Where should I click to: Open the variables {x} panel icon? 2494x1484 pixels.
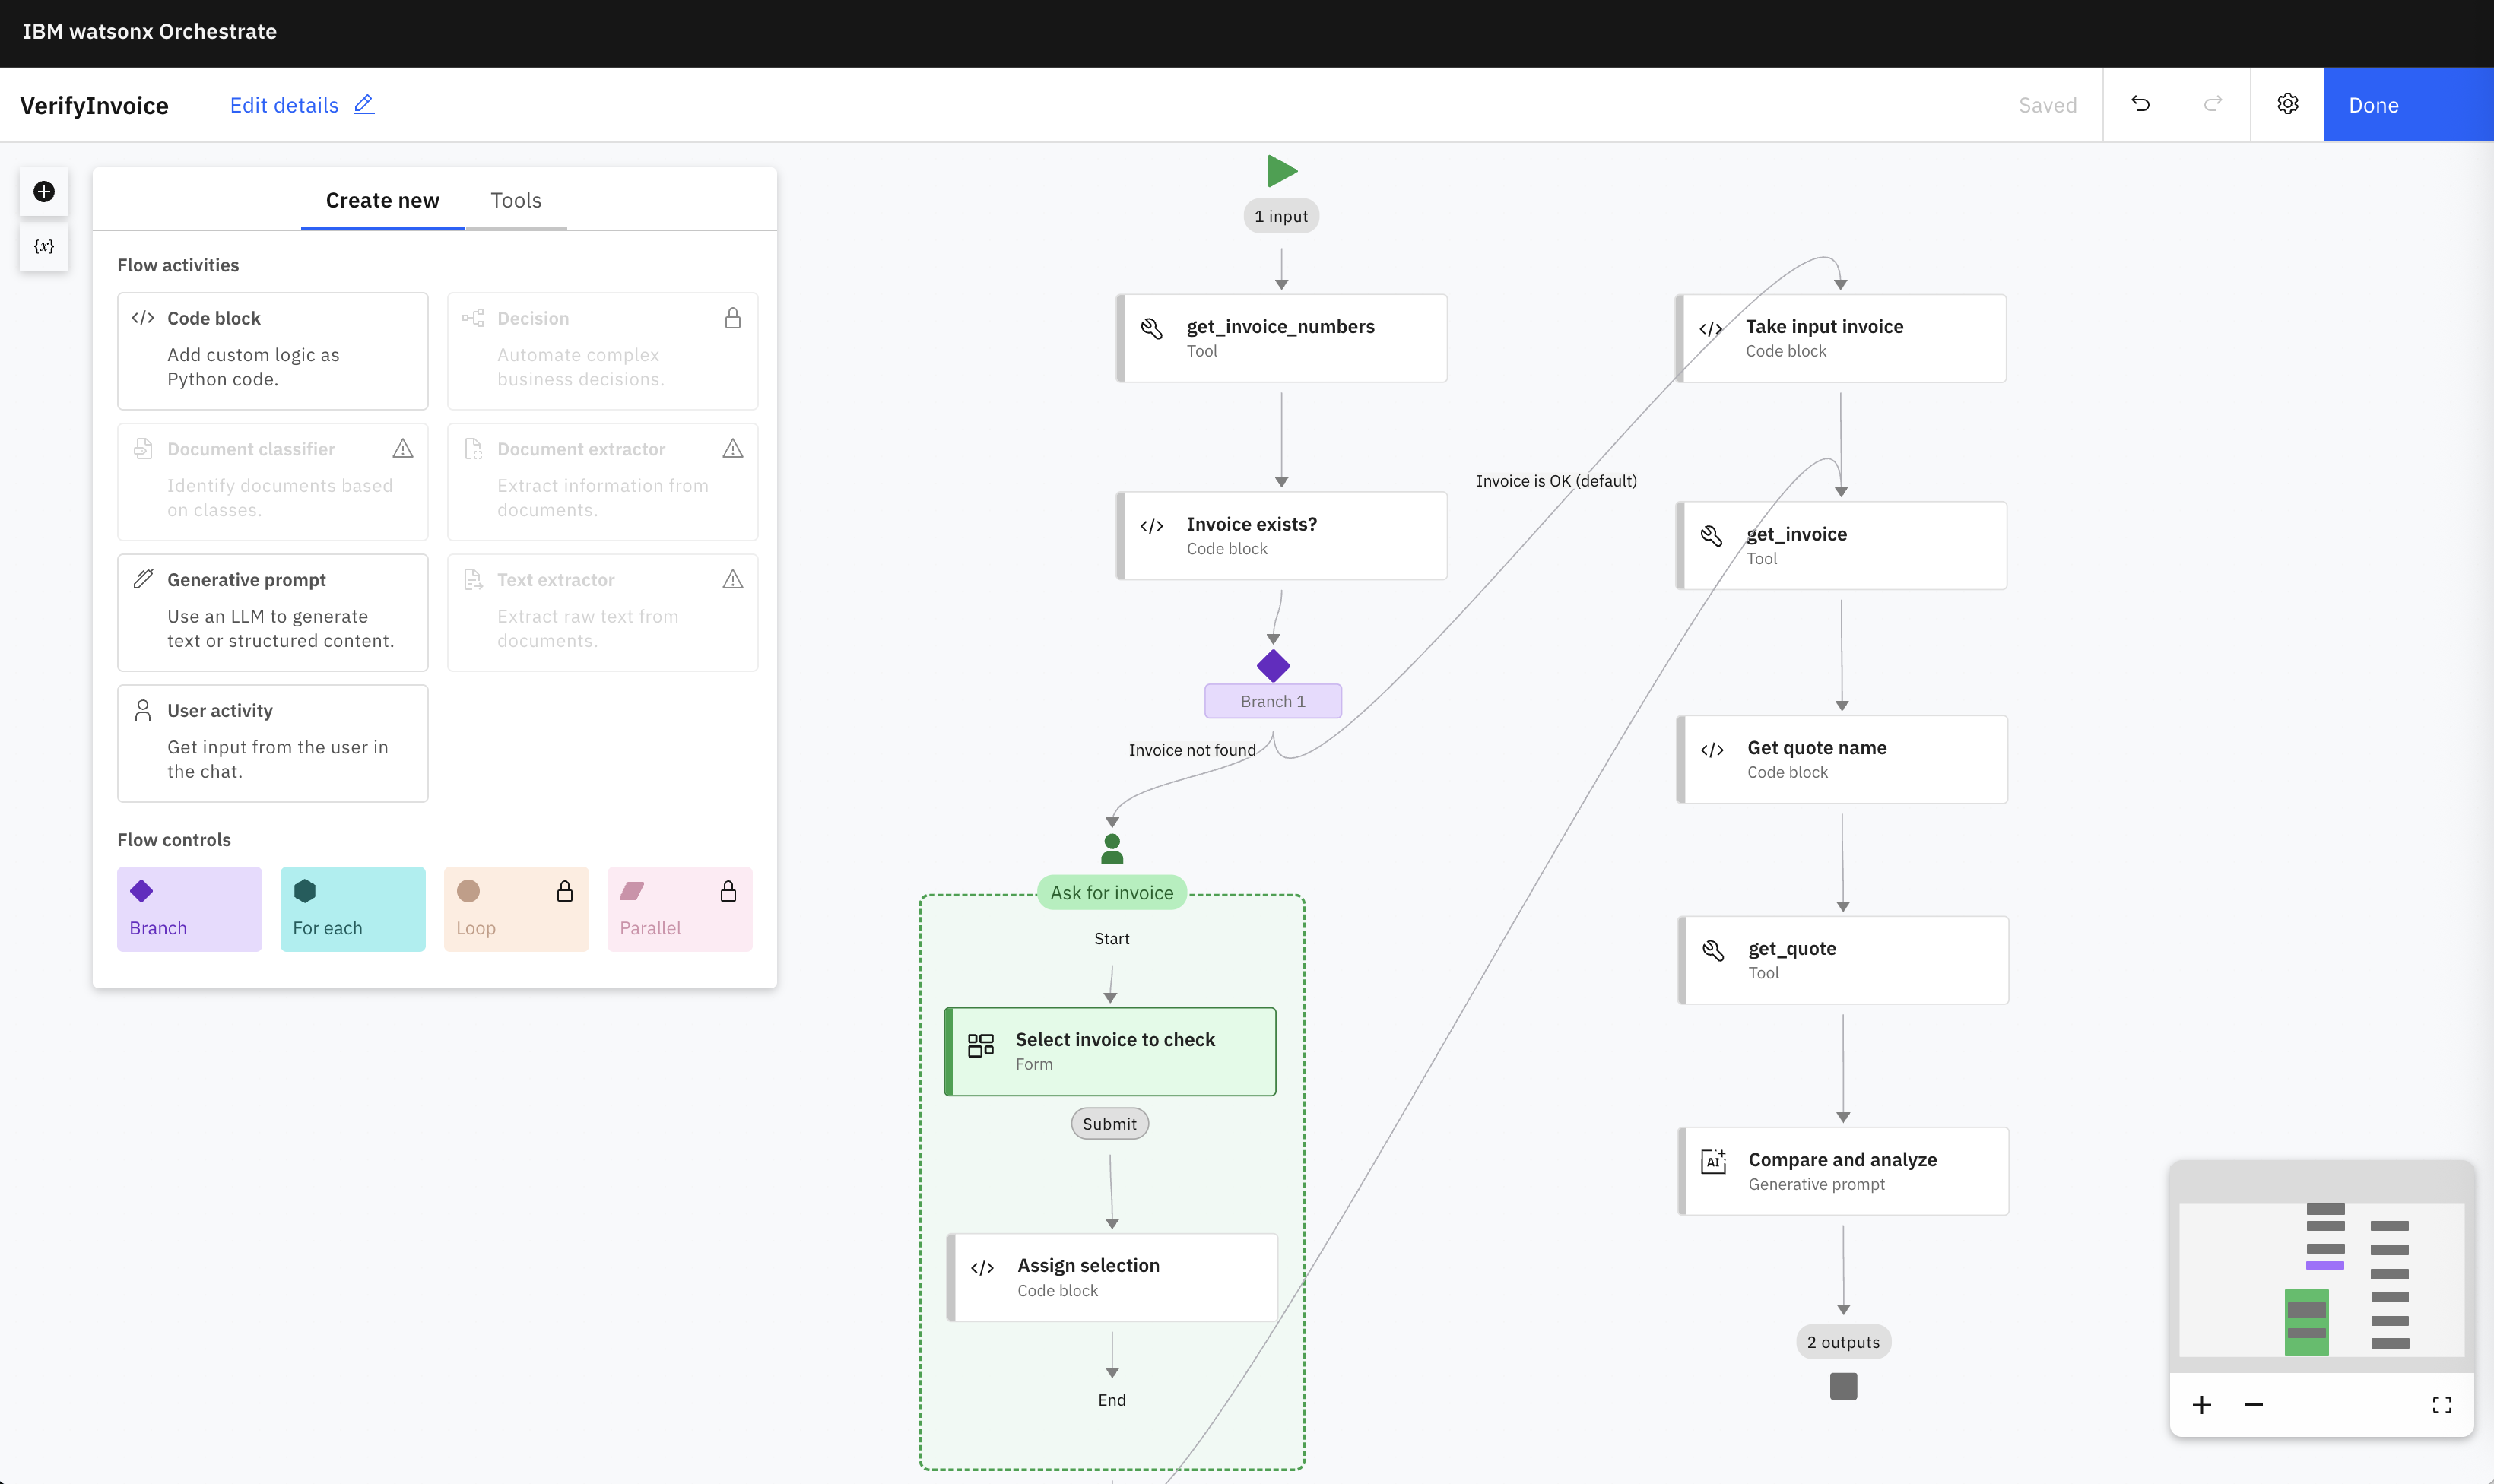(44, 246)
